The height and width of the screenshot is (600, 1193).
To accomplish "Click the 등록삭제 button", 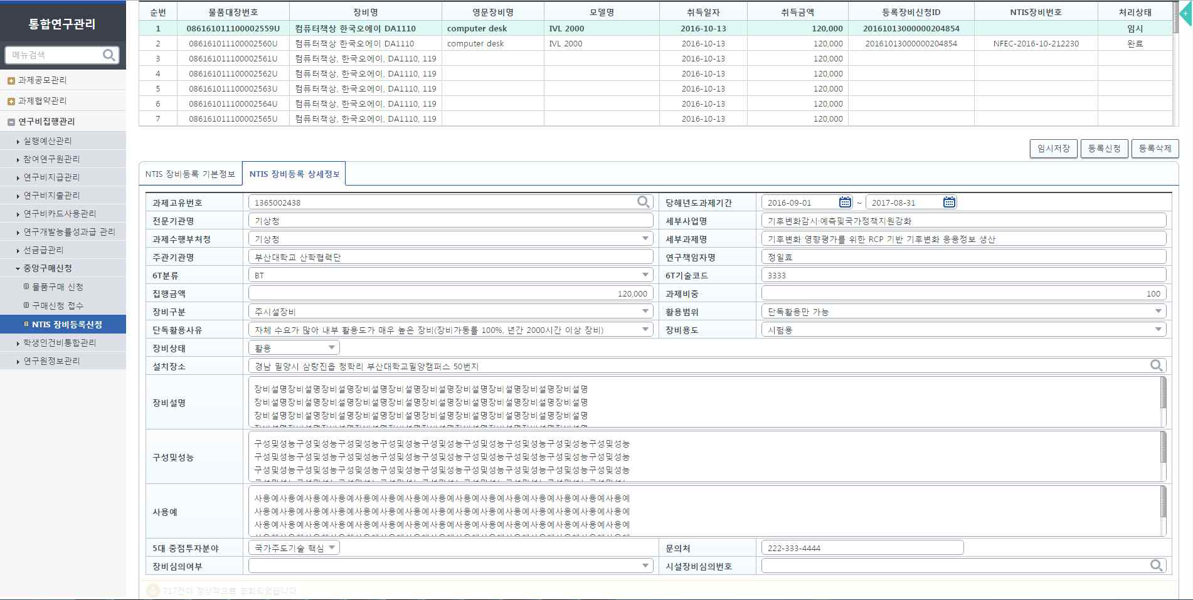I will (1155, 149).
